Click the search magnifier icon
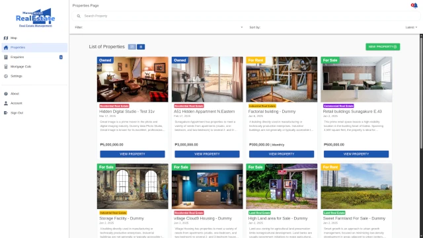This screenshot has height=238, width=423. click(x=79, y=16)
